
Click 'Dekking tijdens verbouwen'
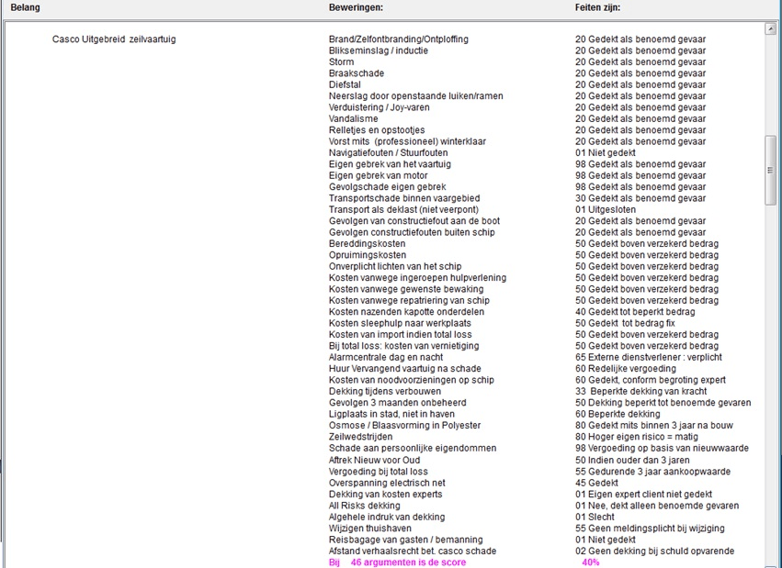(384, 391)
